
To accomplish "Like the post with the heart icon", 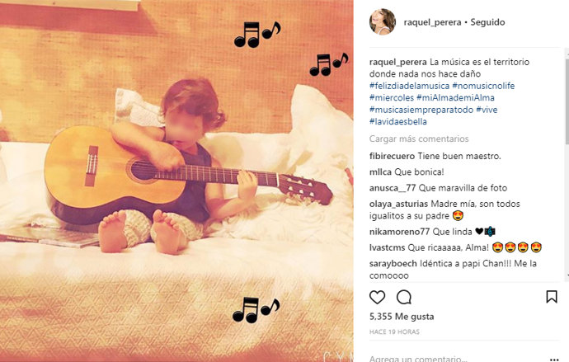I will (377, 297).
